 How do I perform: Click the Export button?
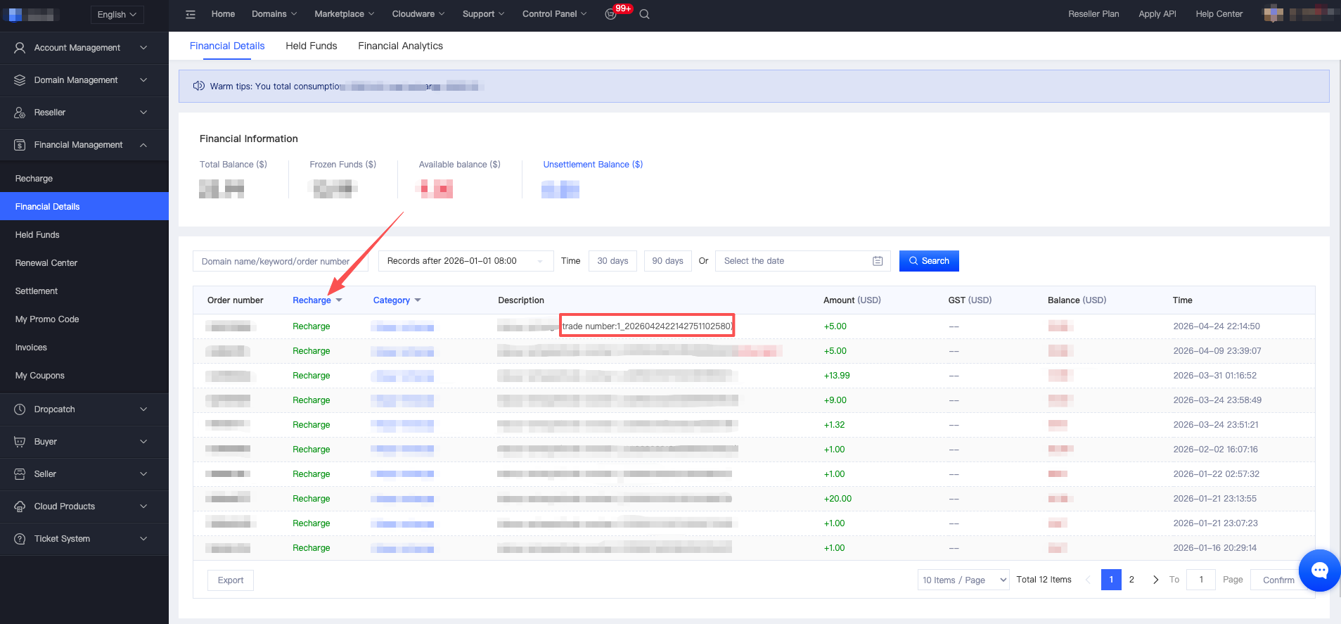(x=231, y=580)
